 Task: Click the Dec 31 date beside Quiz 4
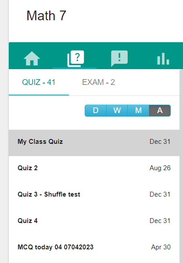[160, 221]
